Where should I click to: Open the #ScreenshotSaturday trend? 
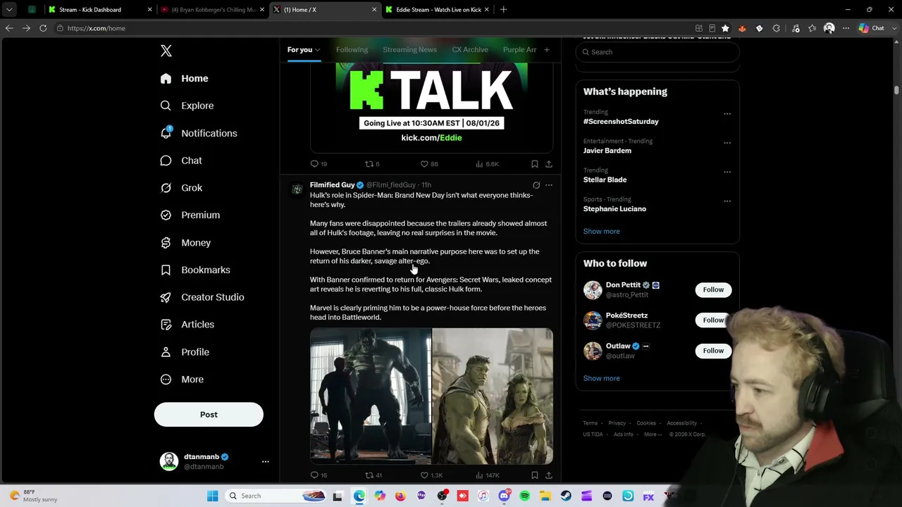[621, 122]
